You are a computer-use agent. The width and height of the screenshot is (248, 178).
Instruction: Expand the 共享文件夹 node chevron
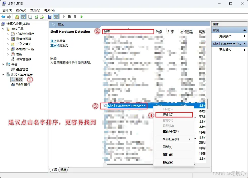pos(8,44)
